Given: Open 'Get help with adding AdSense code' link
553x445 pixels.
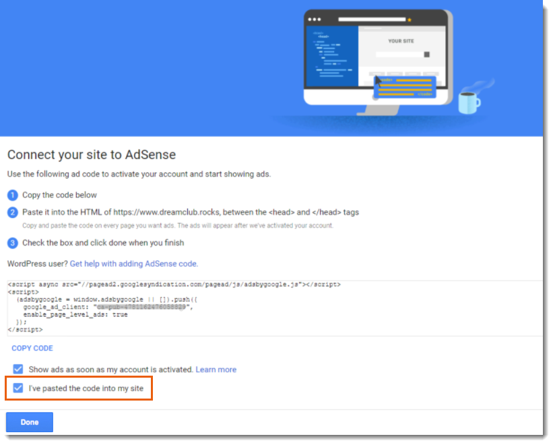Looking at the screenshot, I should (133, 264).
